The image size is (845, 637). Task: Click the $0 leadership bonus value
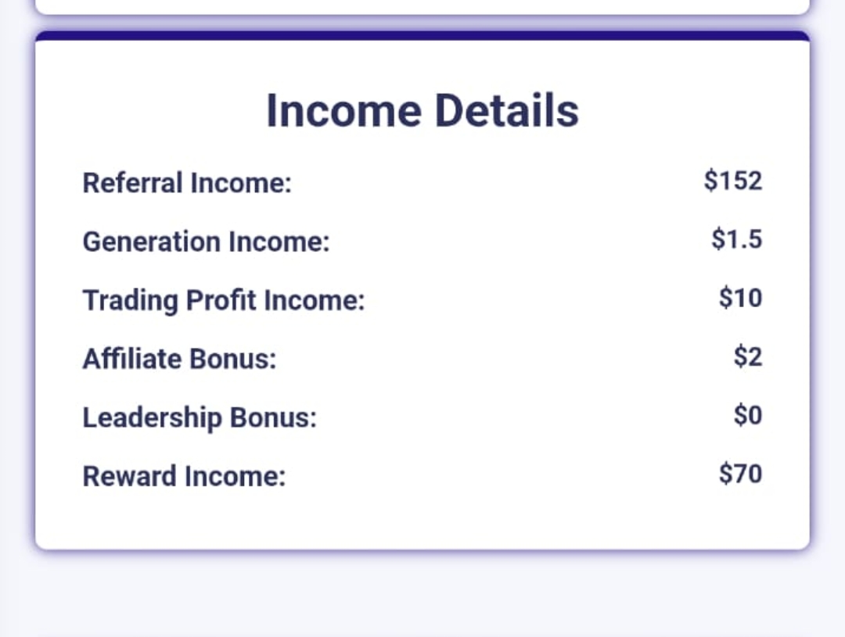(748, 415)
